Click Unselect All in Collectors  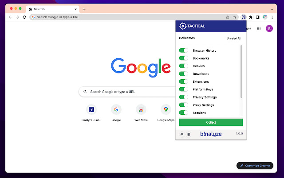coord(233,39)
